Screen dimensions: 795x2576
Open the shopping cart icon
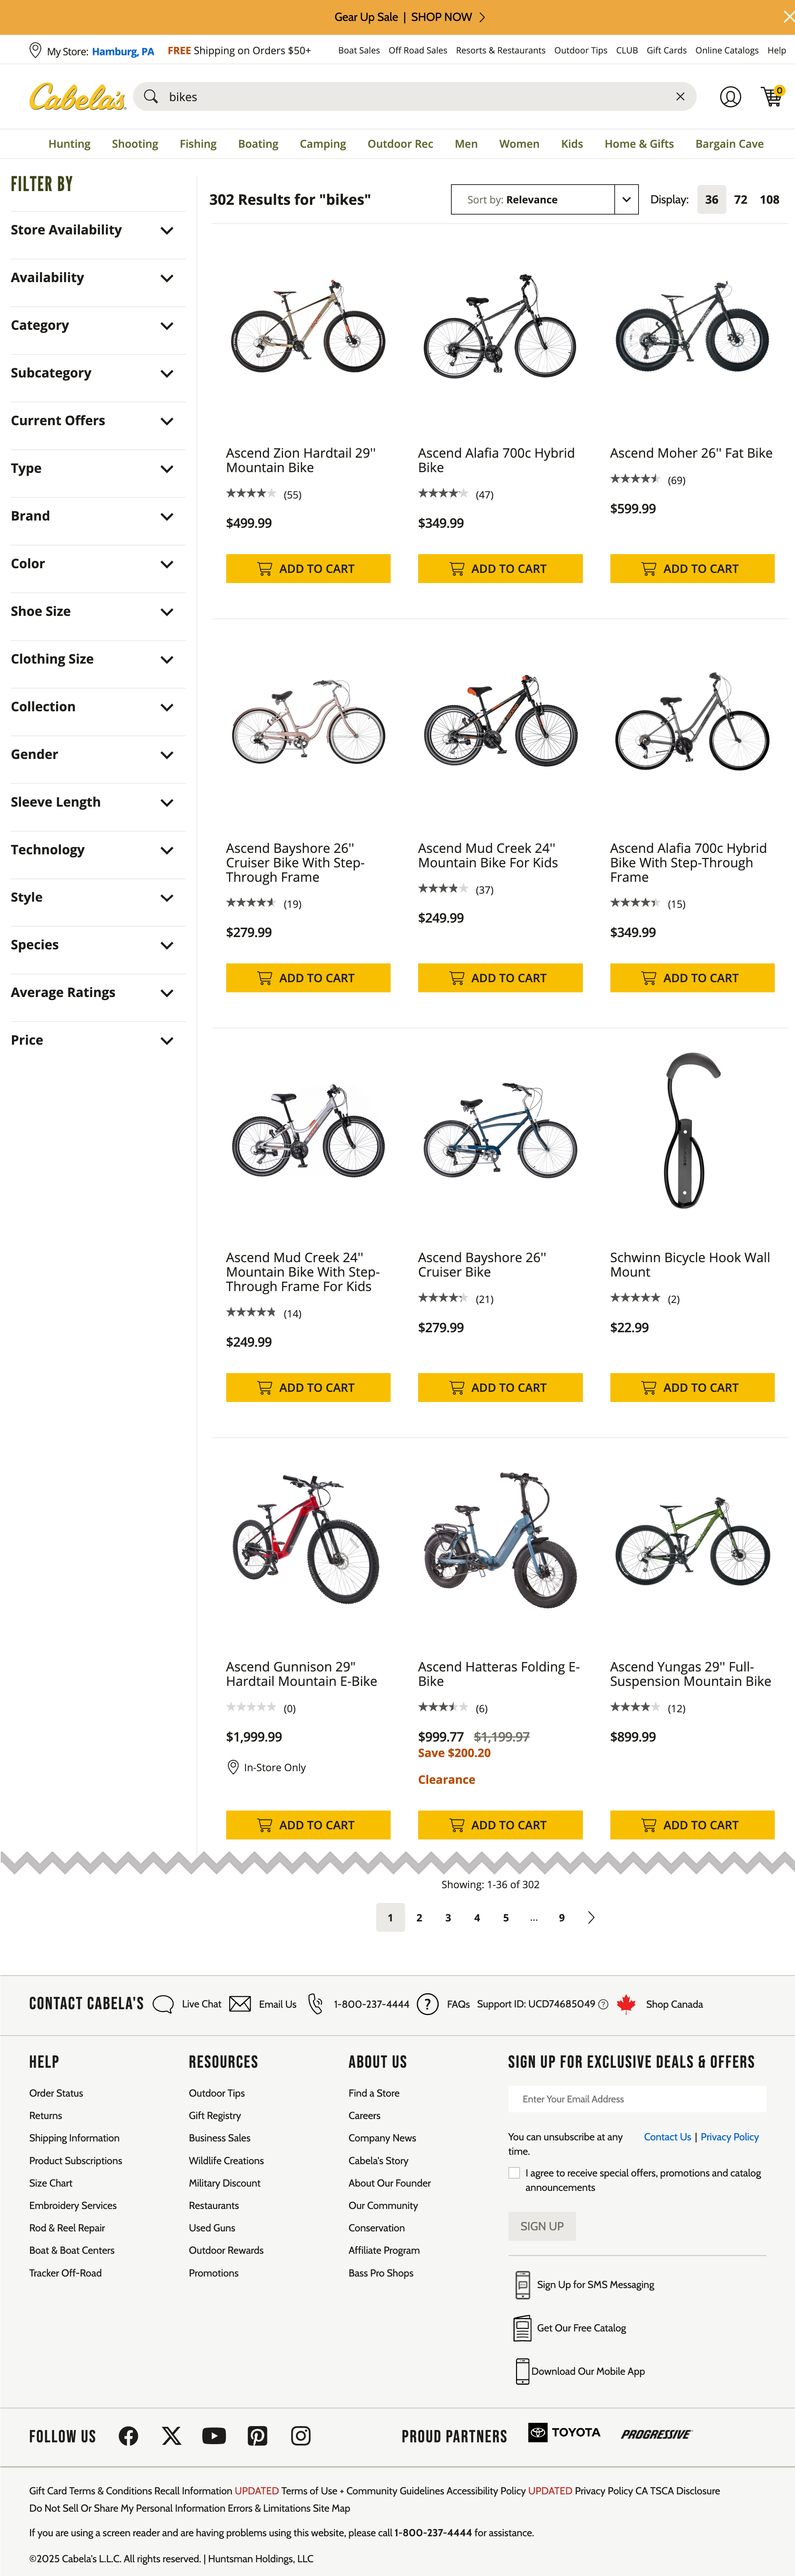[x=771, y=96]
